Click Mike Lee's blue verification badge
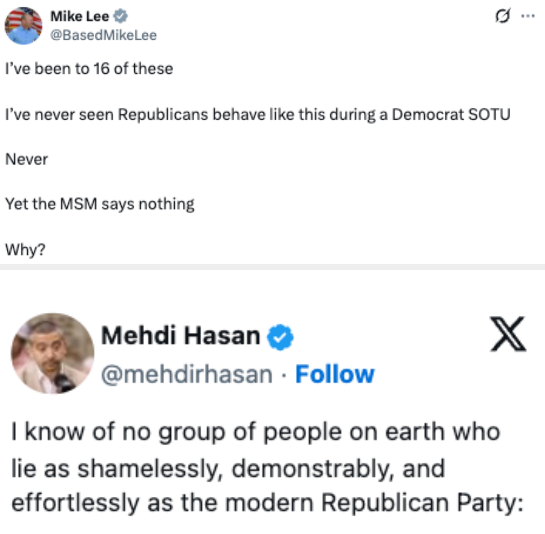Screen dimensions: 545x534 [121, 16]
